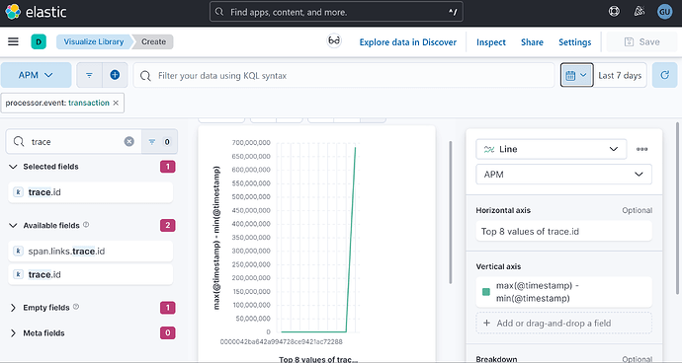The width and height of the screenshot is (682, 363).
Task: Select span.links.trace.id field
Action: (x=91, y=251)
